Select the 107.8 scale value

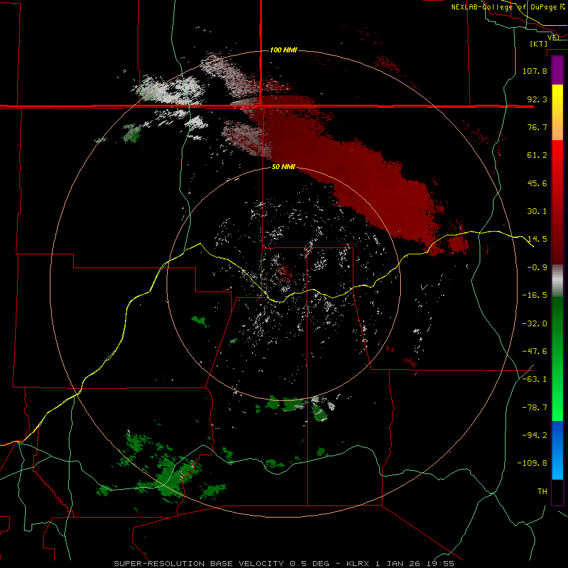pos(535,71)
